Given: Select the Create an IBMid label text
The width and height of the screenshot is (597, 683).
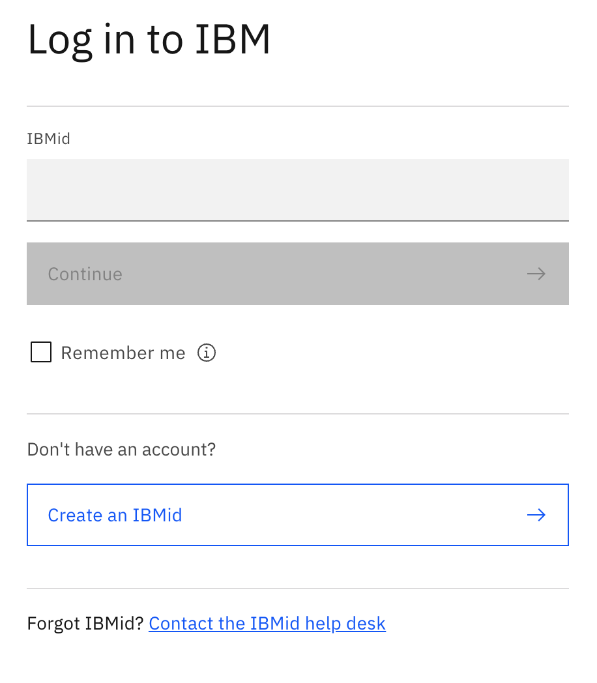Looking at the screenshot, I should coord(115,515).
